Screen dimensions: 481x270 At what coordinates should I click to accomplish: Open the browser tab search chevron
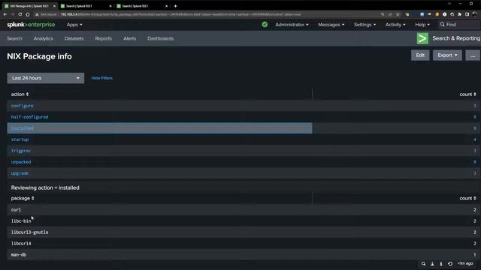coord(449,4)
